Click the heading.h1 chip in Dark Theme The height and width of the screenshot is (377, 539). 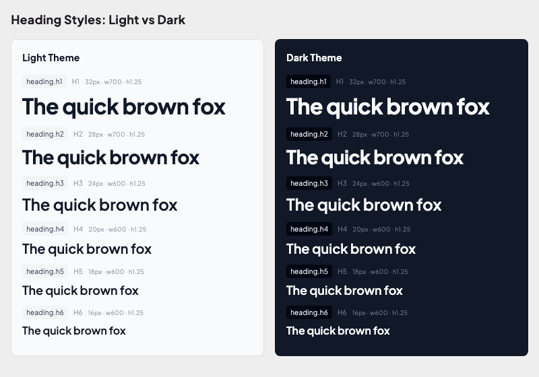click(309, 81)
